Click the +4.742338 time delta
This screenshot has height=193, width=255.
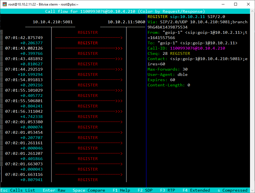[31, 117]
